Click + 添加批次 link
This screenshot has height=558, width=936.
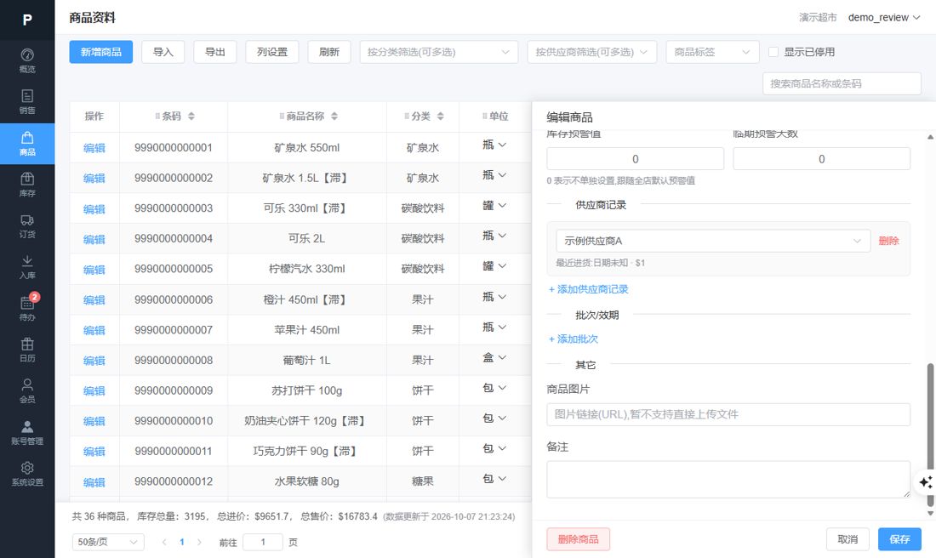pos(573,339)
